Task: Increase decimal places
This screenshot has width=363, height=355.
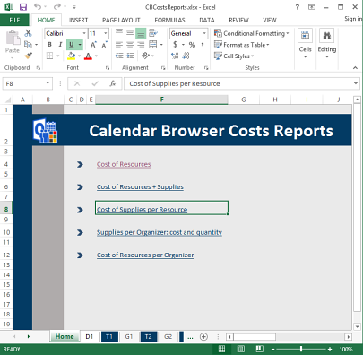Action: click(x=175, y=56)
